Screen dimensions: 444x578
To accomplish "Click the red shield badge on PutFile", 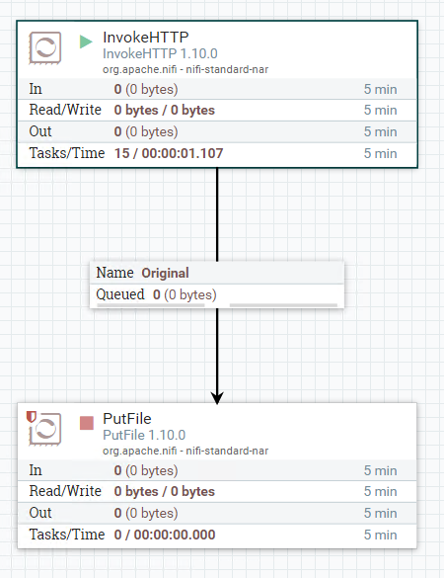I will point(32,417).
